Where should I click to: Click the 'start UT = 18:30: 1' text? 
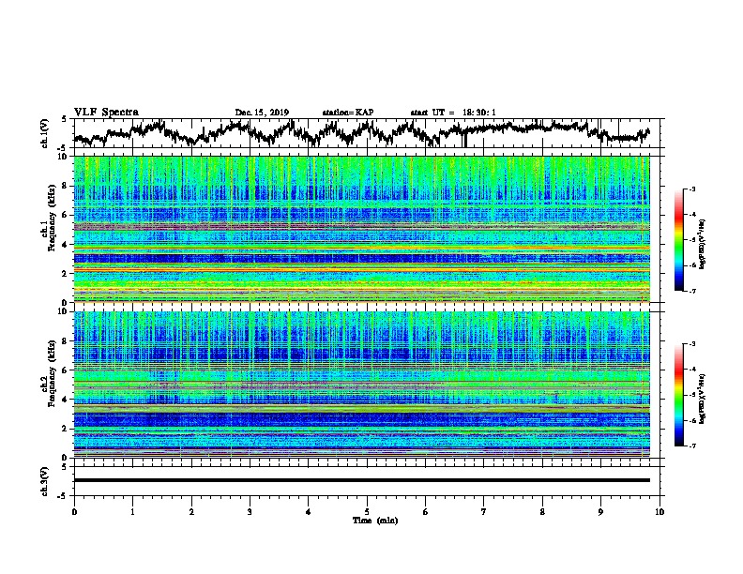click(x=453, y=113)
